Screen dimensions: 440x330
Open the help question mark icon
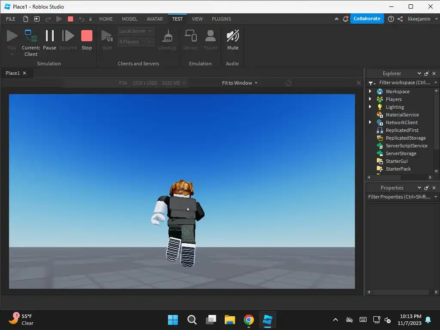pos(391,19)
